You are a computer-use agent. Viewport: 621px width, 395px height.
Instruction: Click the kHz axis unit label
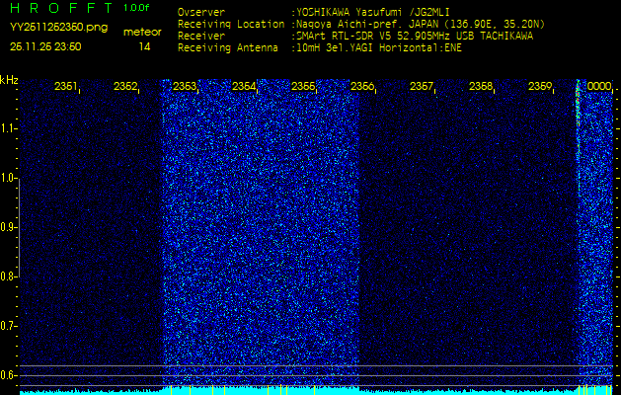click(9, 80)
